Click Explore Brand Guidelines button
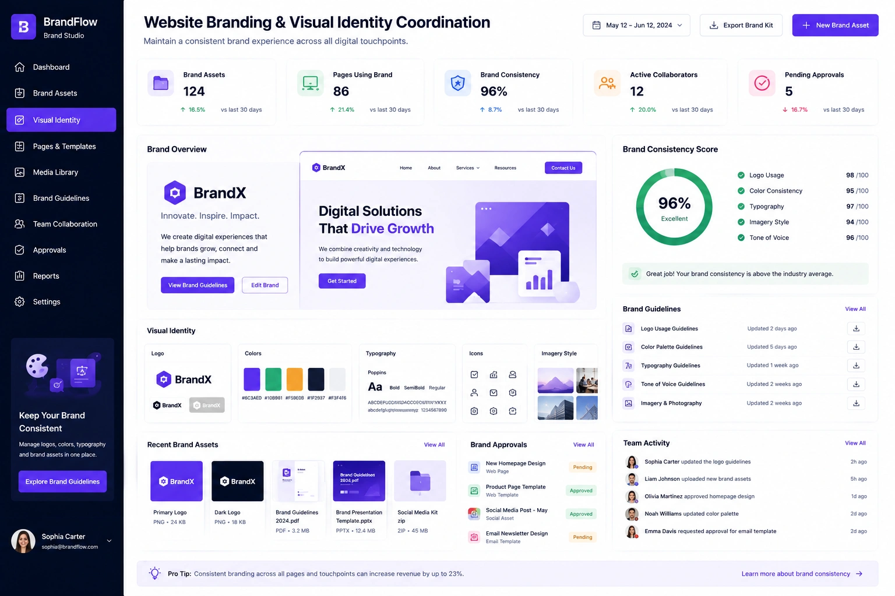 click(x=62, y=481)
